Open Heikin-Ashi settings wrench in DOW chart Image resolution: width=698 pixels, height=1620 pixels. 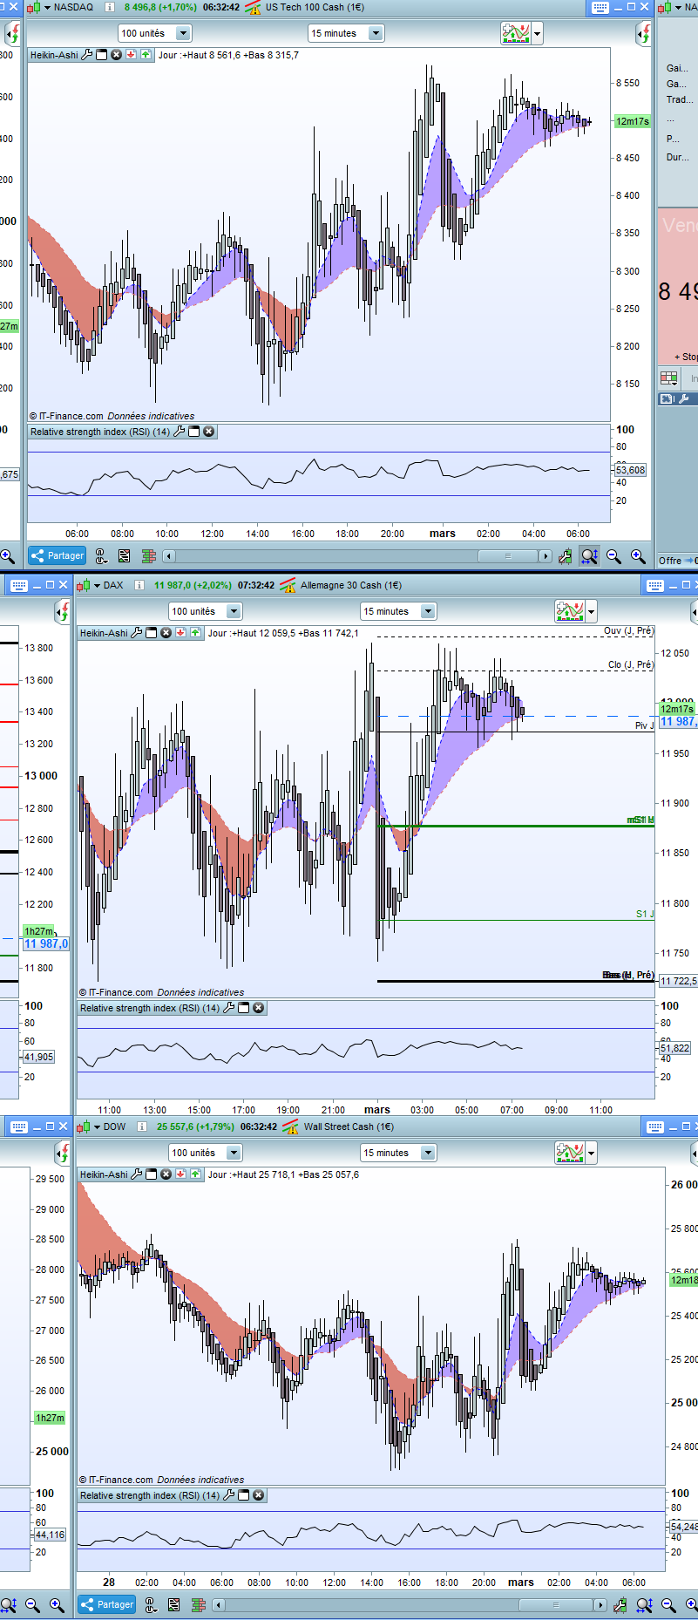[137, 1174]
